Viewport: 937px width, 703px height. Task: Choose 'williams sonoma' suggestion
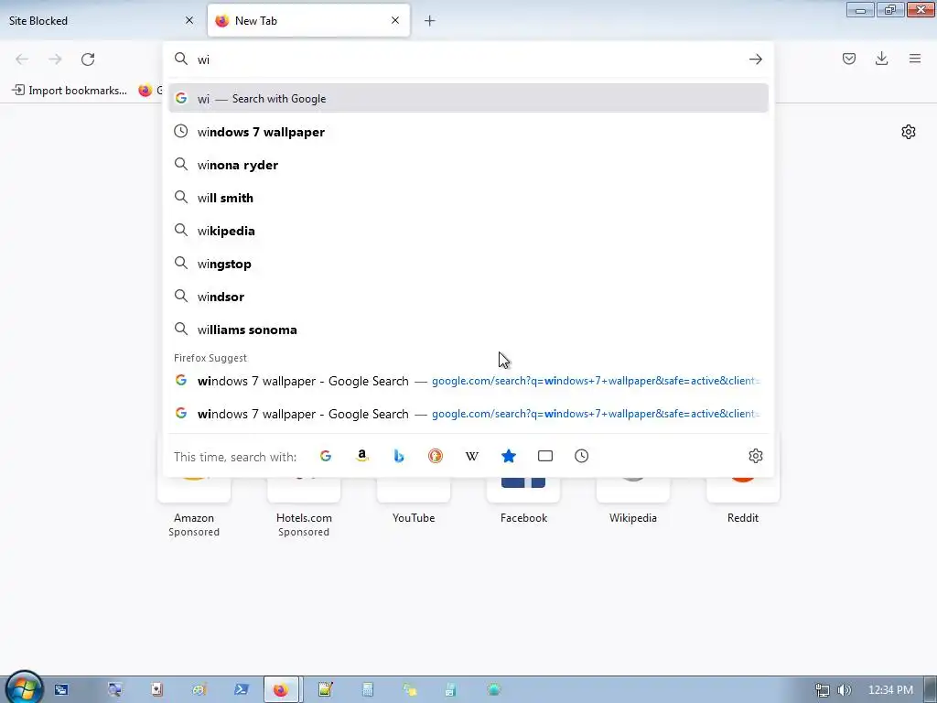coord(468,330)
